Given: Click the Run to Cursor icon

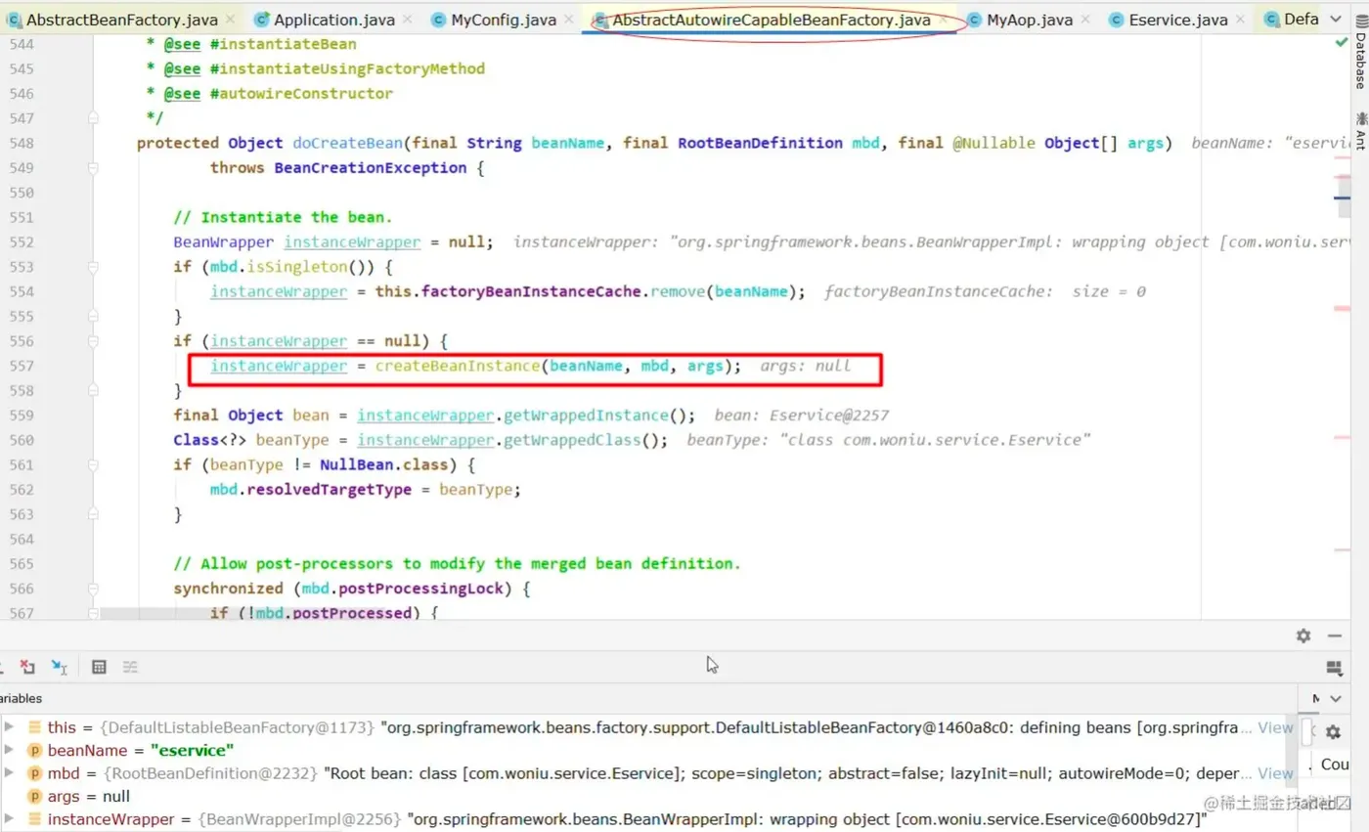Looking at the screenshot, I should (x=59, y=667).
